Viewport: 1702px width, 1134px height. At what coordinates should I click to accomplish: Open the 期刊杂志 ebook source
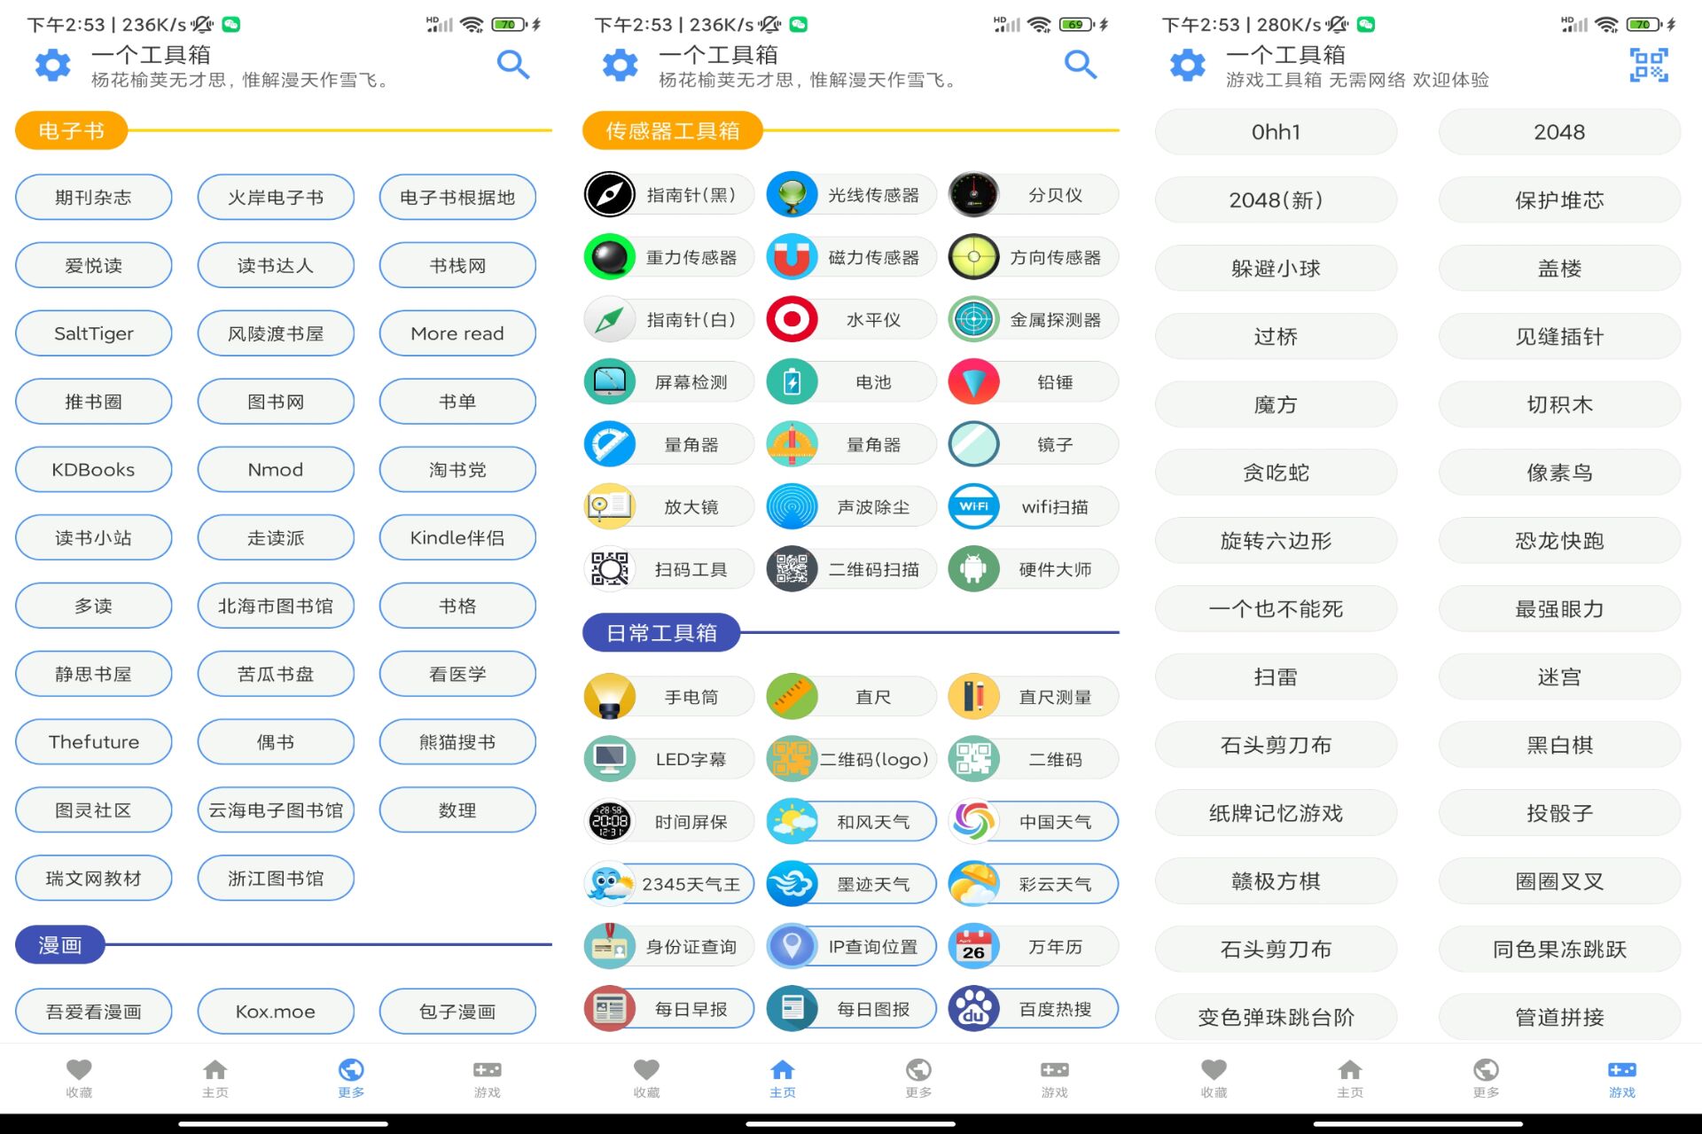point(93,197)
